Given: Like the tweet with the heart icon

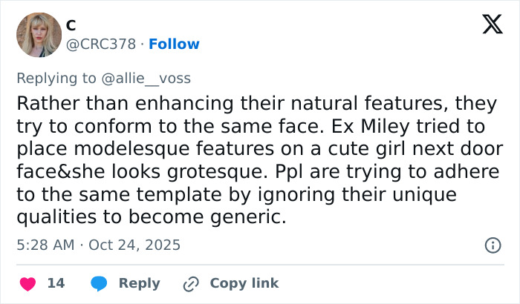Looking at the screenshot, I should click(26, 283).
